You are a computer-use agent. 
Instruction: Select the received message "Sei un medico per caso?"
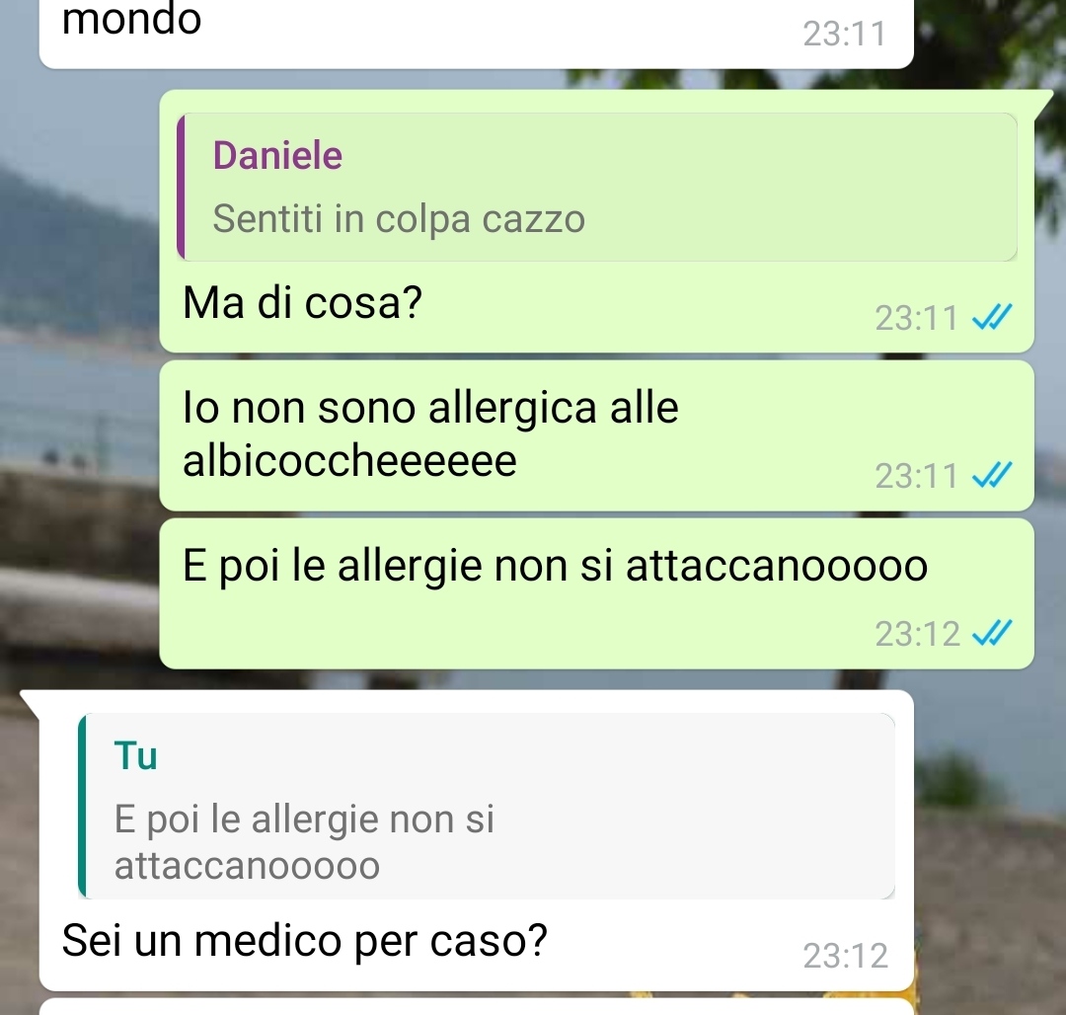(x=476, y=840)
